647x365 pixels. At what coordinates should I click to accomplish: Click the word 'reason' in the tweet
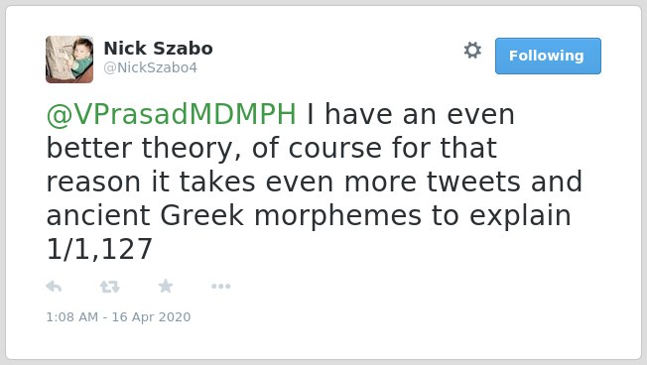click(x=93, y=182)
